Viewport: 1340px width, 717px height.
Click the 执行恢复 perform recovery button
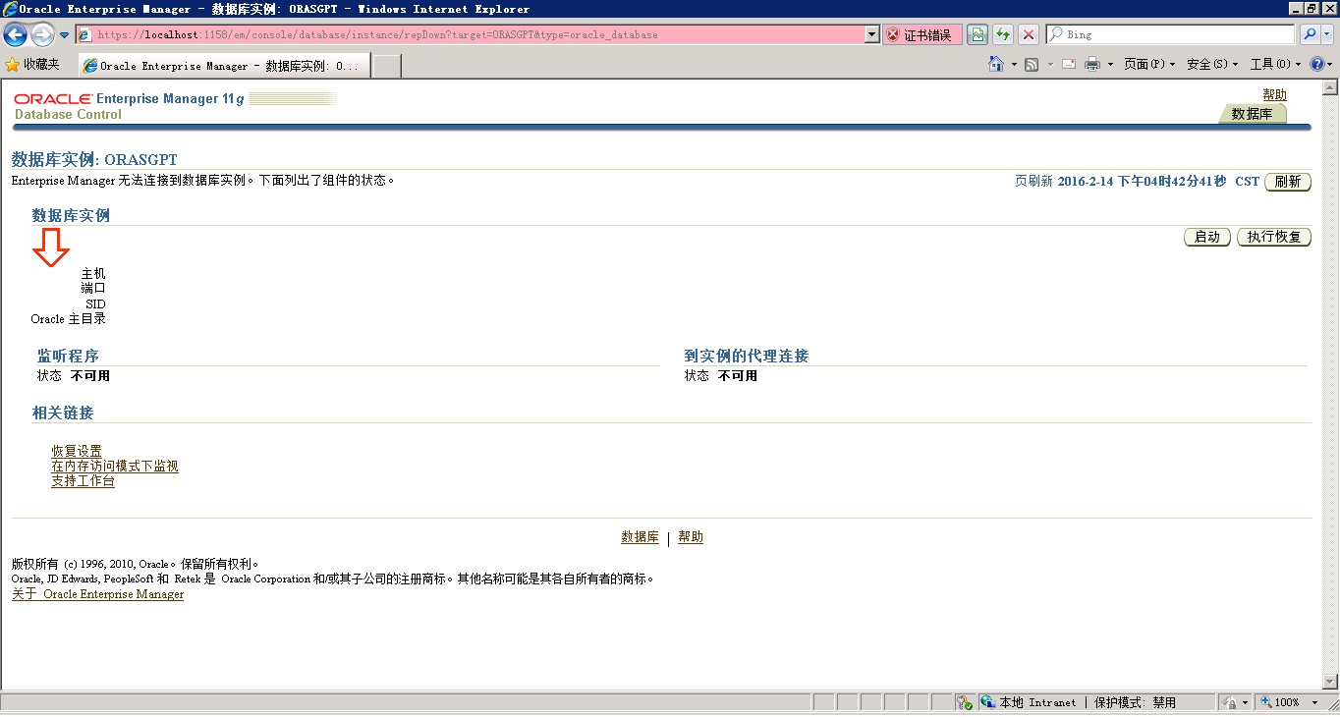tap(1274, 237)
